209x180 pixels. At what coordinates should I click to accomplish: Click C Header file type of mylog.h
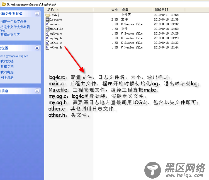132,38
